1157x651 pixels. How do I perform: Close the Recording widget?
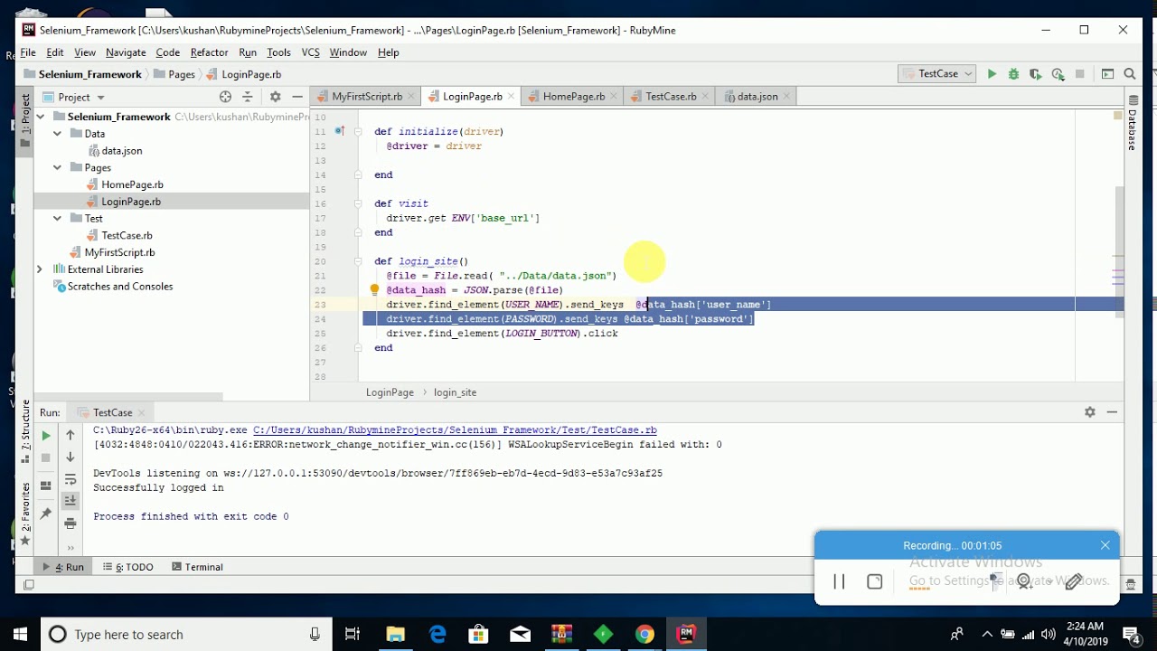[1105, 545]
